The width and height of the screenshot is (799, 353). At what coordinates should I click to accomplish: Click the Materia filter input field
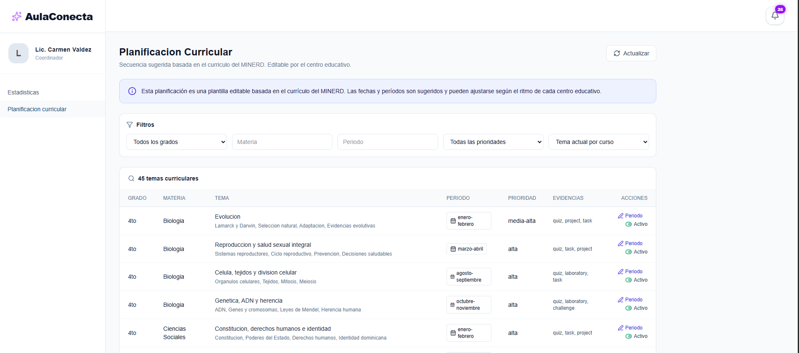click(282, 142)
